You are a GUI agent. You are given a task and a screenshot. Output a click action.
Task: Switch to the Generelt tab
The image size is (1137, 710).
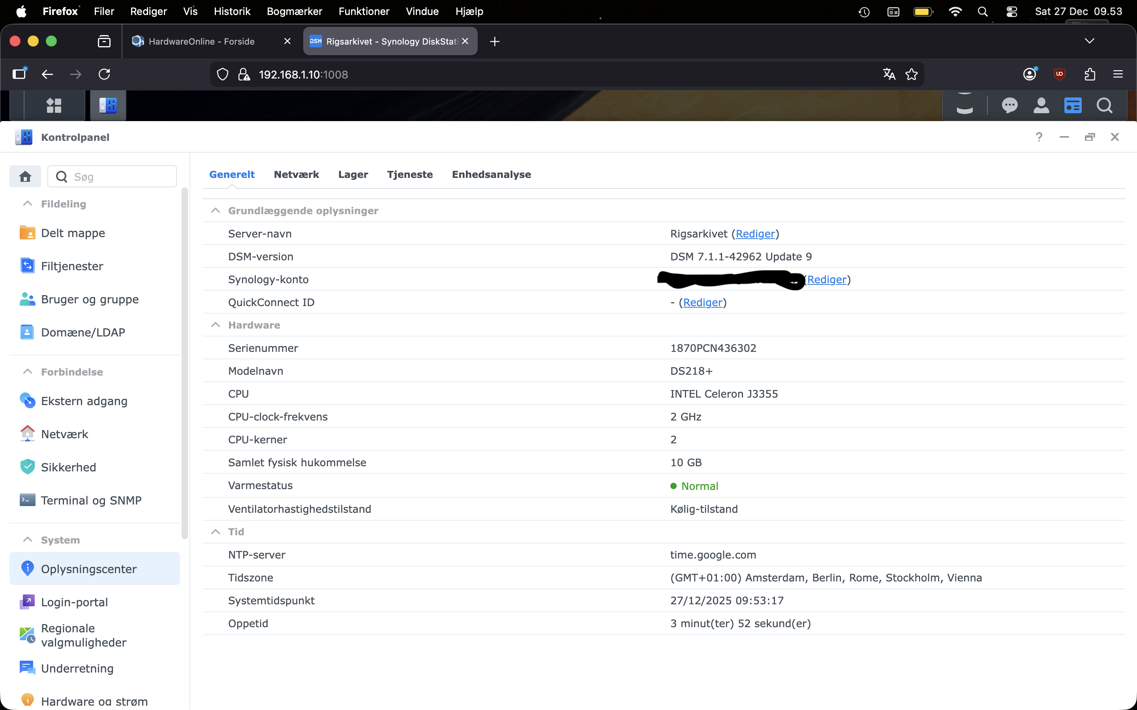coord(232,174)
